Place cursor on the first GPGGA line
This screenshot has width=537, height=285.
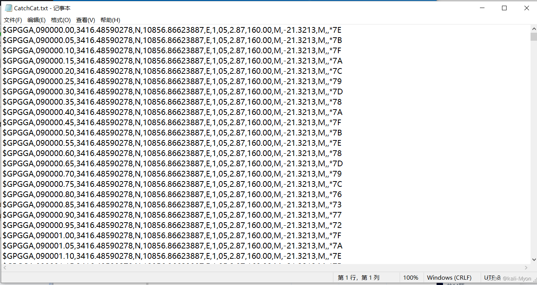click(171, 30)
